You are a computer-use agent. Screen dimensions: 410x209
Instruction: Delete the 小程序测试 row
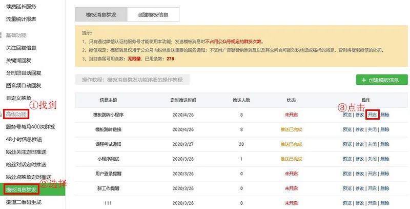click(x=385, y=159)
